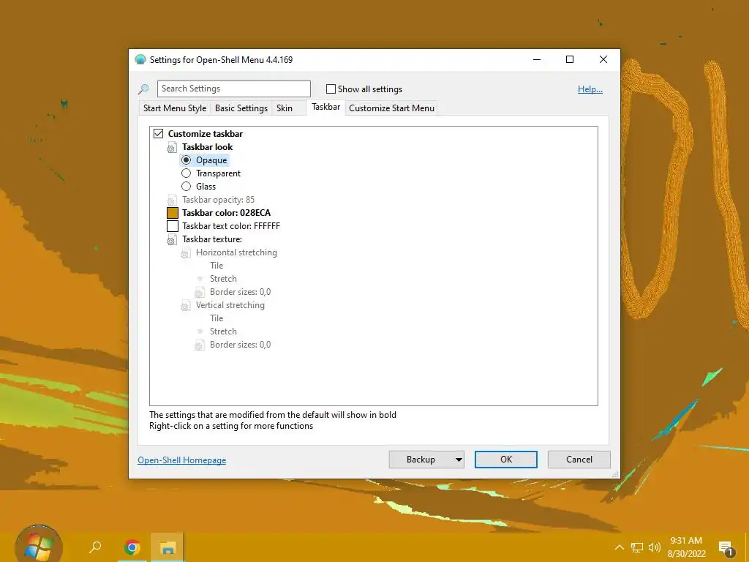Show hidden system tray icons chevron
749x562 pixels.
(x=619, y=547)
